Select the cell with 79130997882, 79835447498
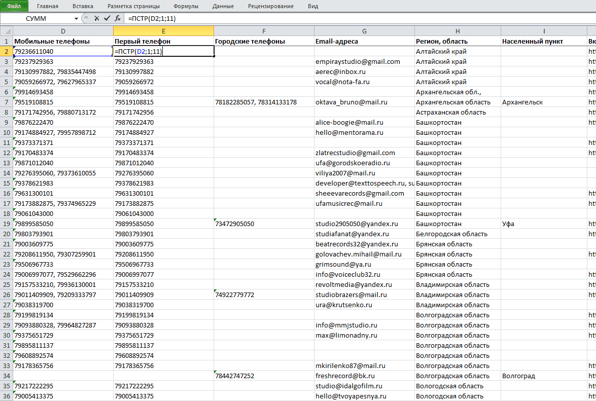This screenshot has width=596, height=401. point(63,72)
